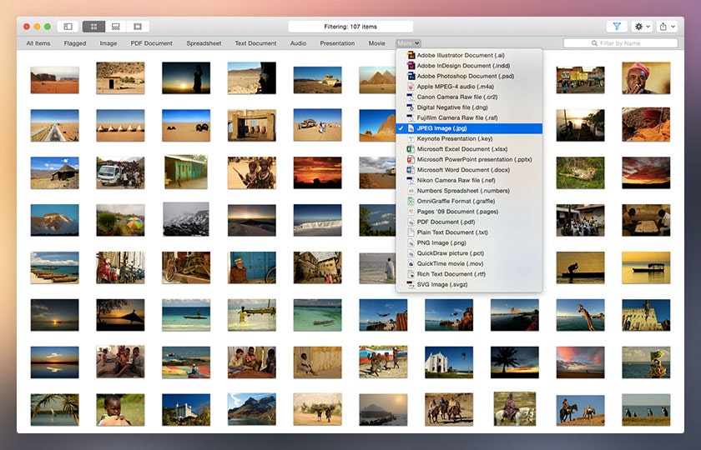Image resolution: width=701 pixels, height=450 pixels.
Task: Switch to the split preview view
Action: tap(116, 27)
